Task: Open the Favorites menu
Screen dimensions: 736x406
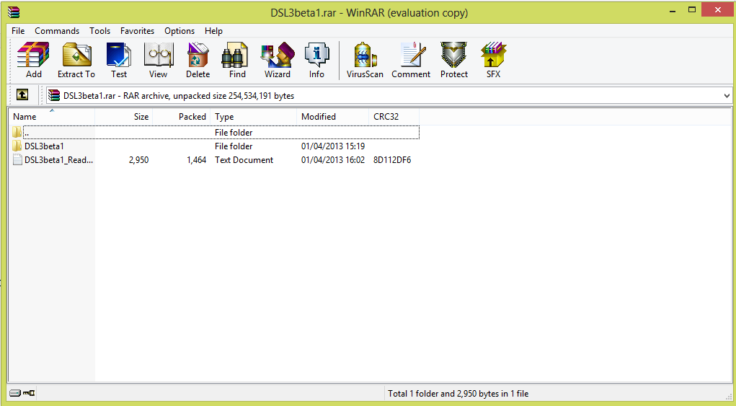Action: pyautogui.click(x=137, y=31)
